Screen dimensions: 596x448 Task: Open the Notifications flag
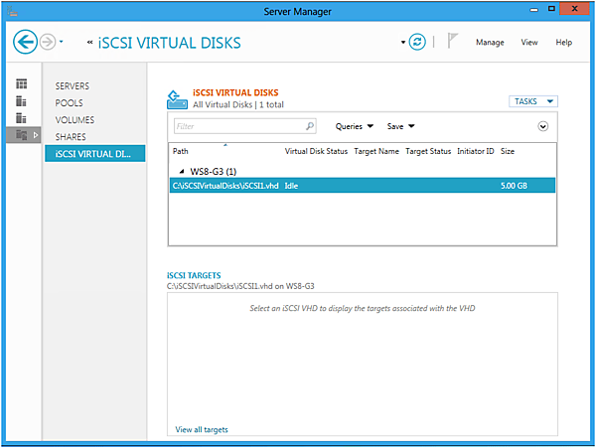tap(451, 42)
